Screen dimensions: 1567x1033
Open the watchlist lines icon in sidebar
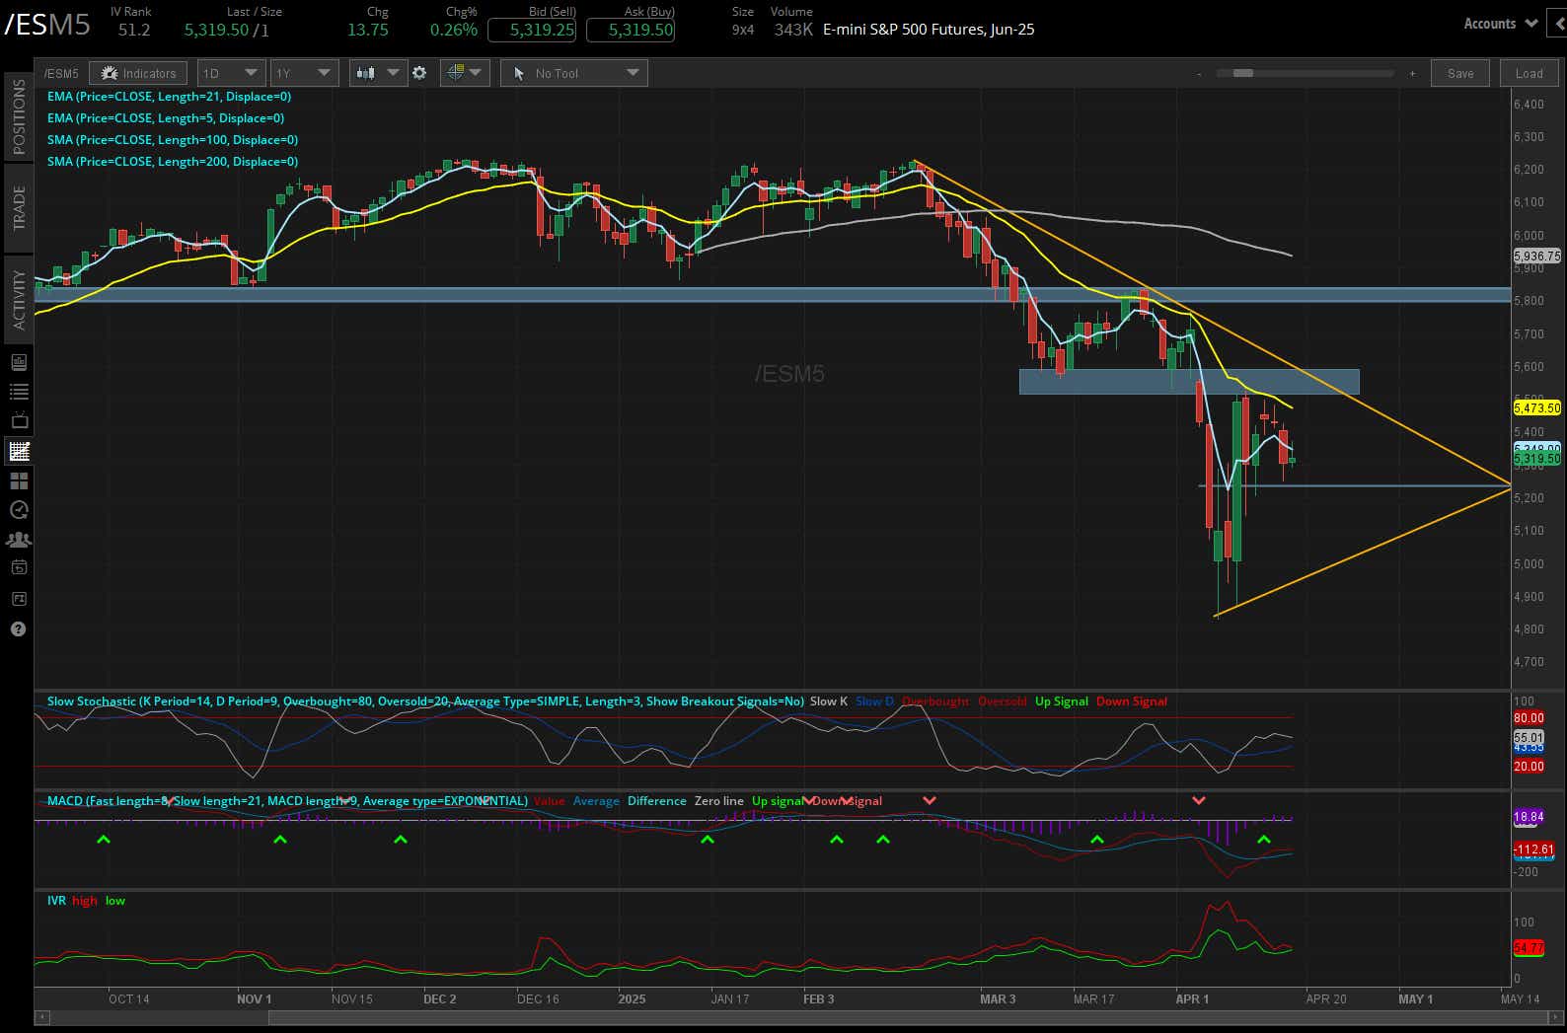[18, 392]
